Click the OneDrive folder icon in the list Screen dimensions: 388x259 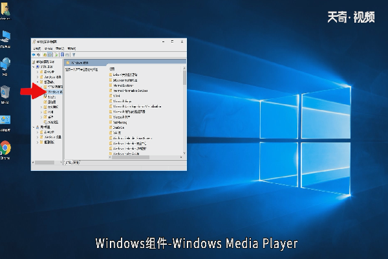point(111,128)
